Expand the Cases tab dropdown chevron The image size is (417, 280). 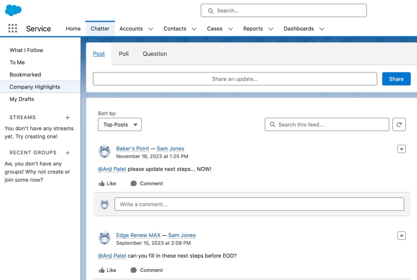[230, 29]
